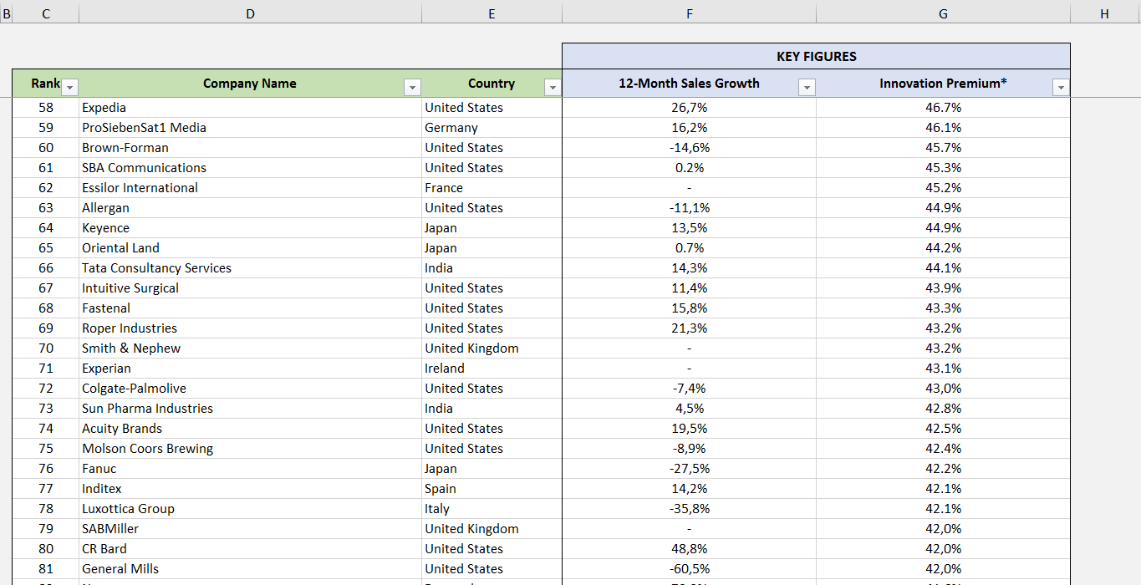This screenshot has height=585, width=1141.
Task: Select the SBA Communications cell
Action: coord(251,168)
